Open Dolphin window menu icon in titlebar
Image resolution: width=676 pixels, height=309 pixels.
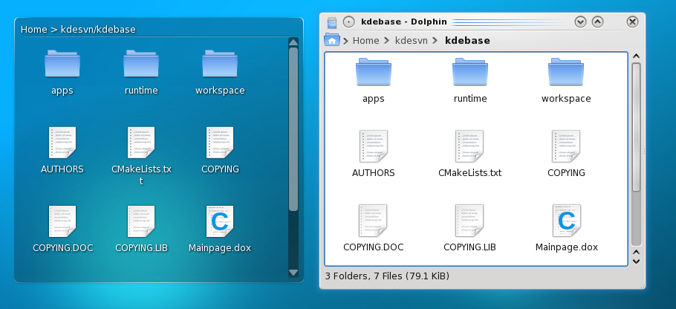click(x=331, y=22)
